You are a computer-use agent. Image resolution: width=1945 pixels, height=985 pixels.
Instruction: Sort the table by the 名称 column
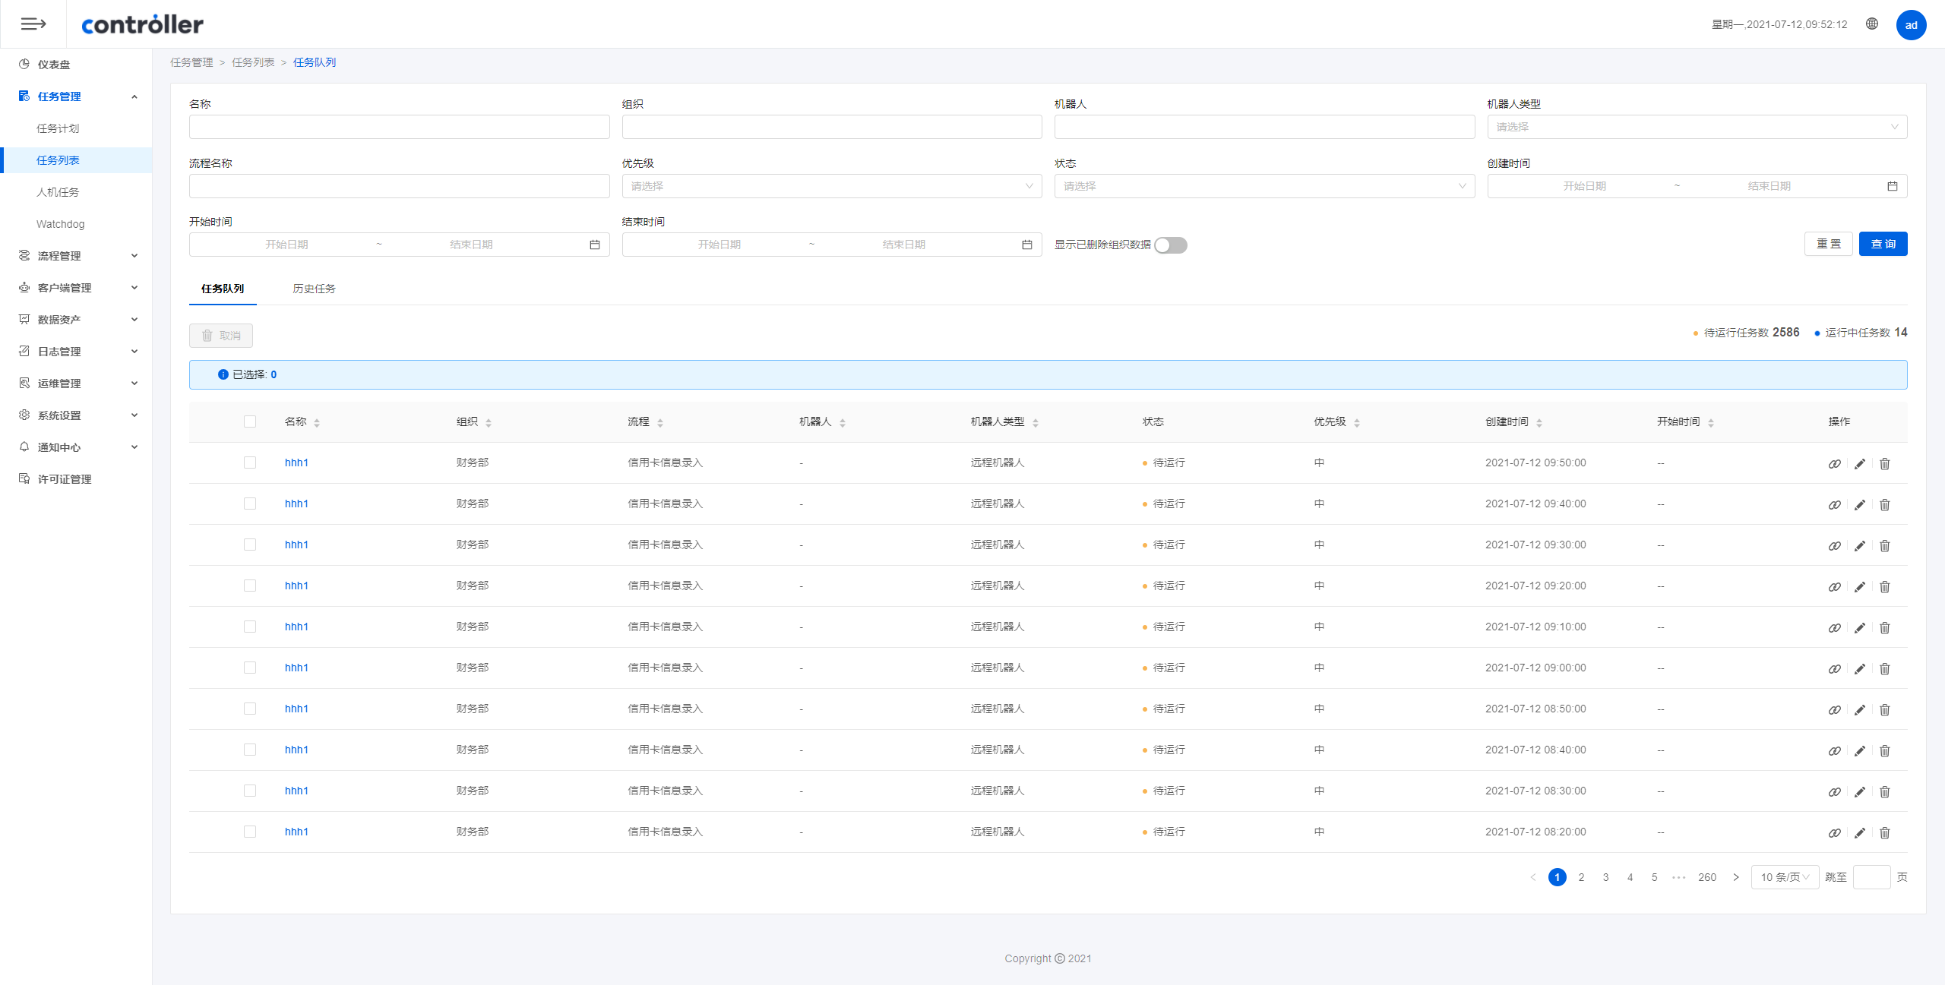(317, 423)
